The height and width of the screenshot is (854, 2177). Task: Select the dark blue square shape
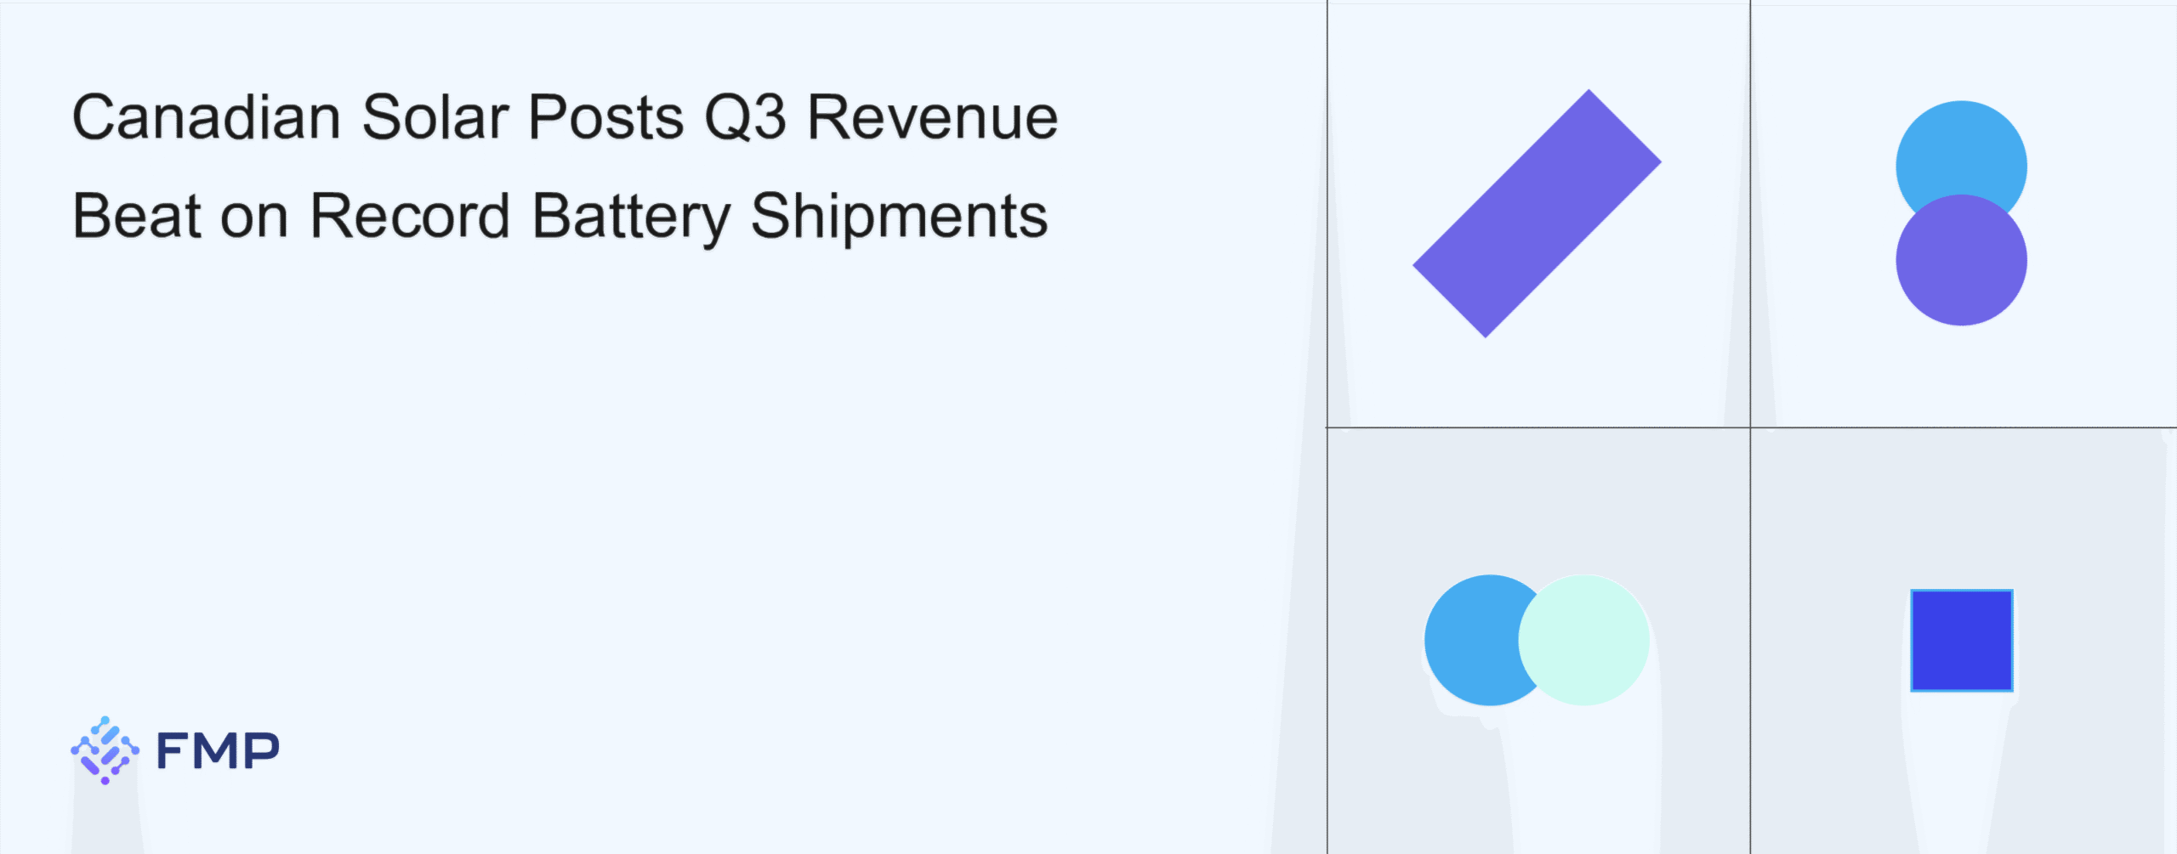[1961, 641]
